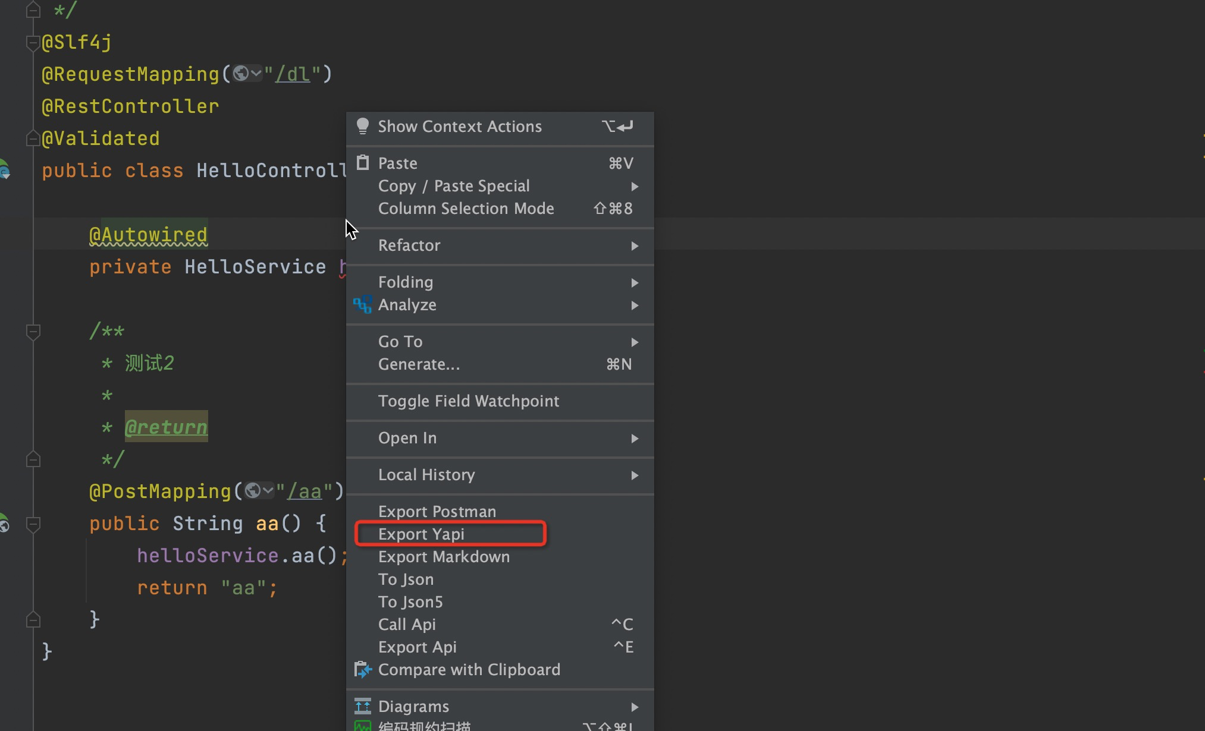Collapse the javadoc comment fold marker in the gutter
This screenshot has width=1205, height=731.
coord(33,332)
